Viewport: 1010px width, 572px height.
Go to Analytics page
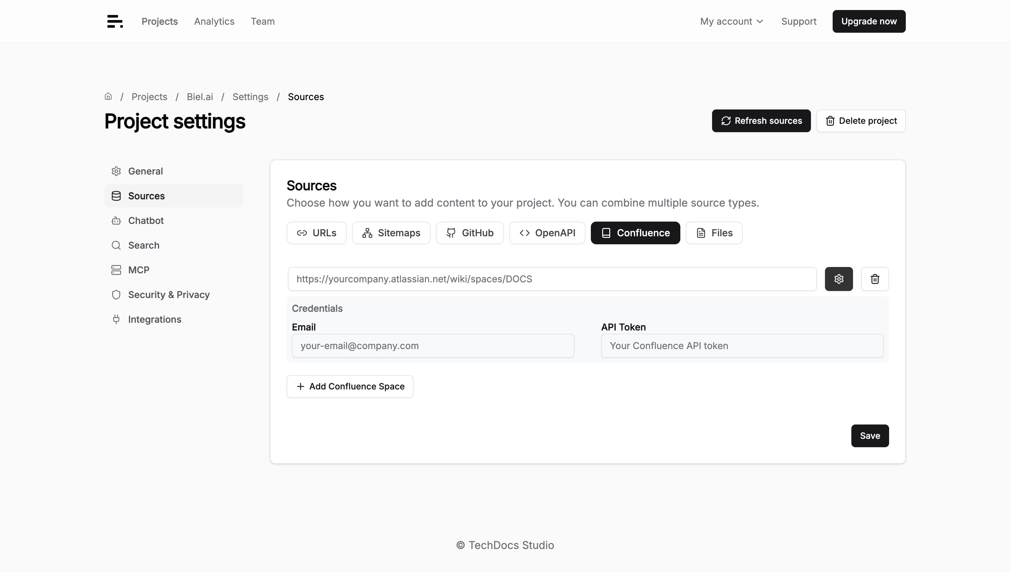click(x=214, y=21)
